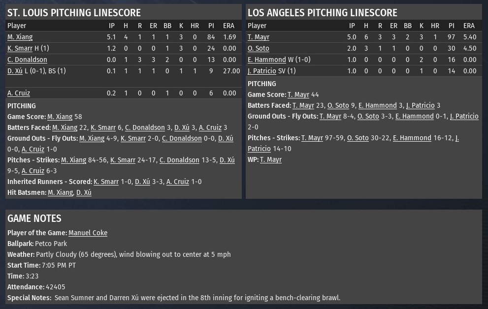Viewport: 488px width, 309px height.
Task: Select A. Cruiz in Inherited Runners line
Action: coord(178,182)
